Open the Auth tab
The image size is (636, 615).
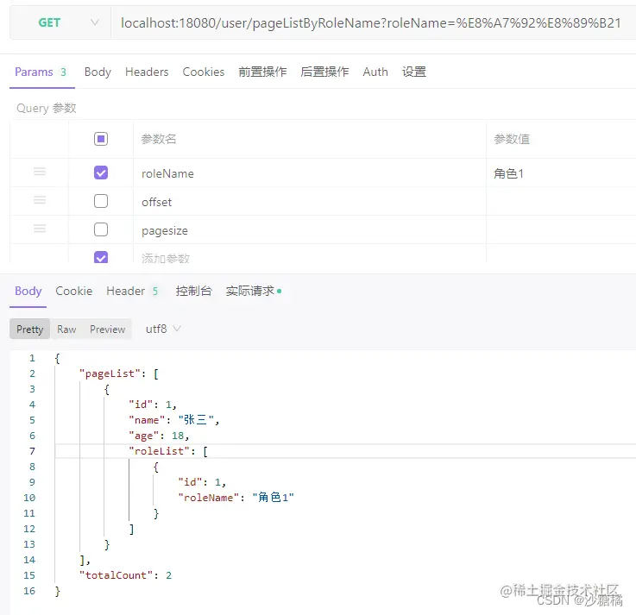coord(375,72)
